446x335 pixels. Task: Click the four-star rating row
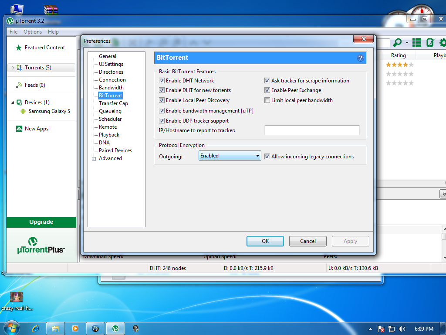point(399,65)
